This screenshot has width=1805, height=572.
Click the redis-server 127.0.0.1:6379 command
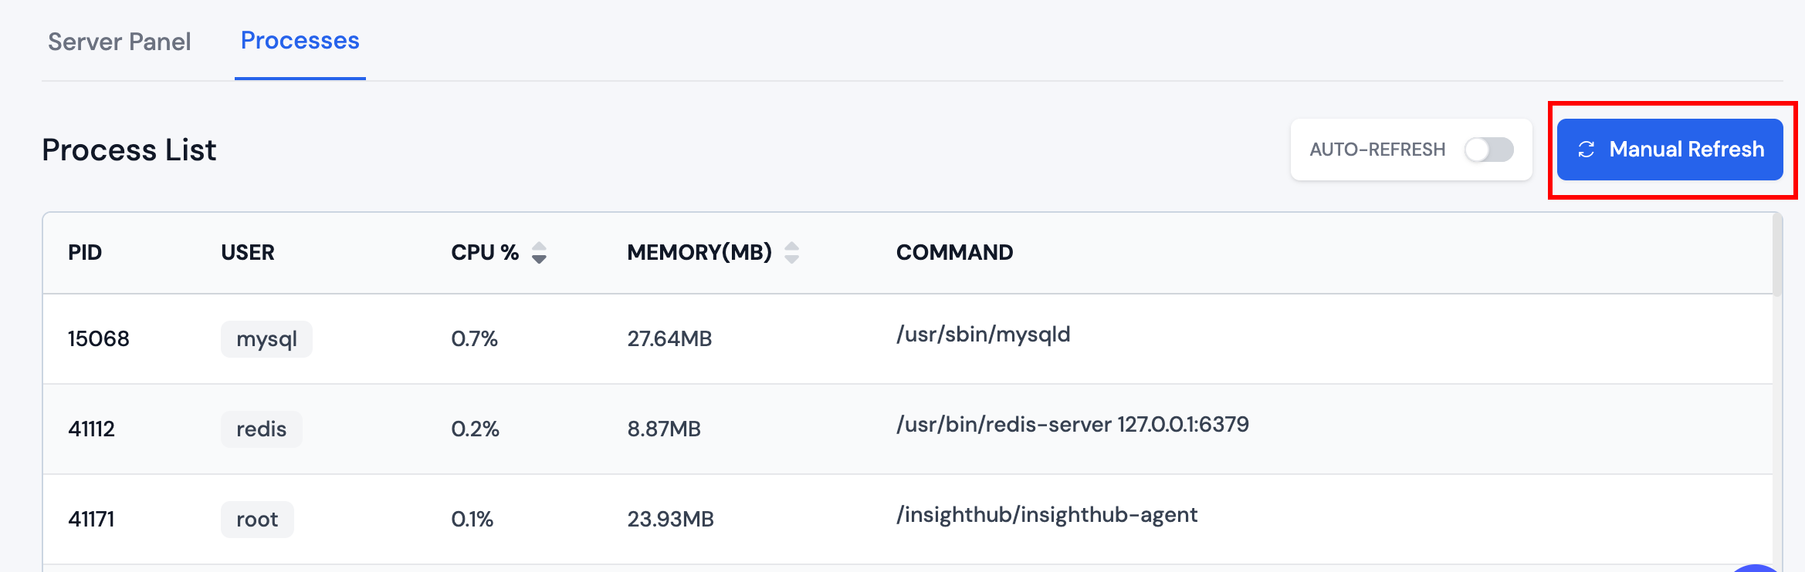pos(1072,425)
